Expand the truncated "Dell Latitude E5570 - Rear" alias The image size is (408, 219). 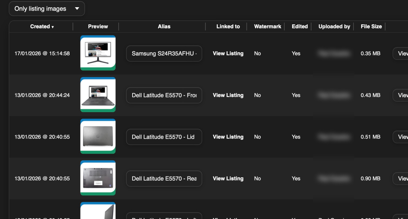164,179
